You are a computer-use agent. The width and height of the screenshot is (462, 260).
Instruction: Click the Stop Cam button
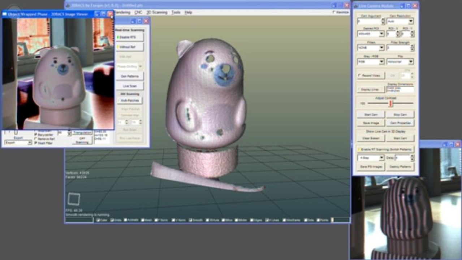400,114
